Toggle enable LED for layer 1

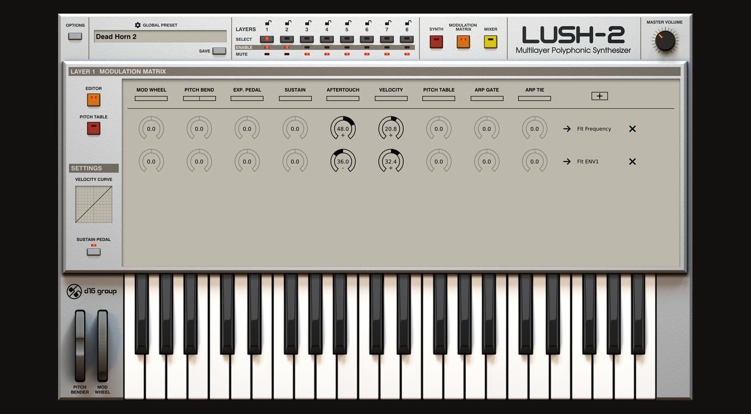(267, 47)
